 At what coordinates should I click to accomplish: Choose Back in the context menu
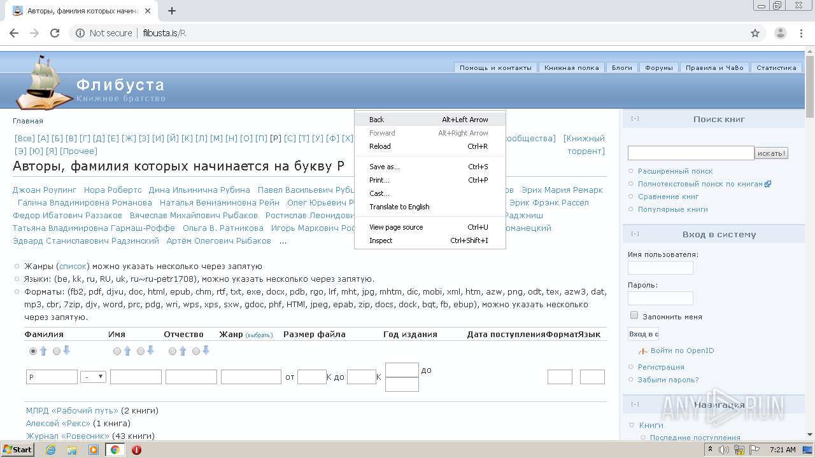coord(430,120)
